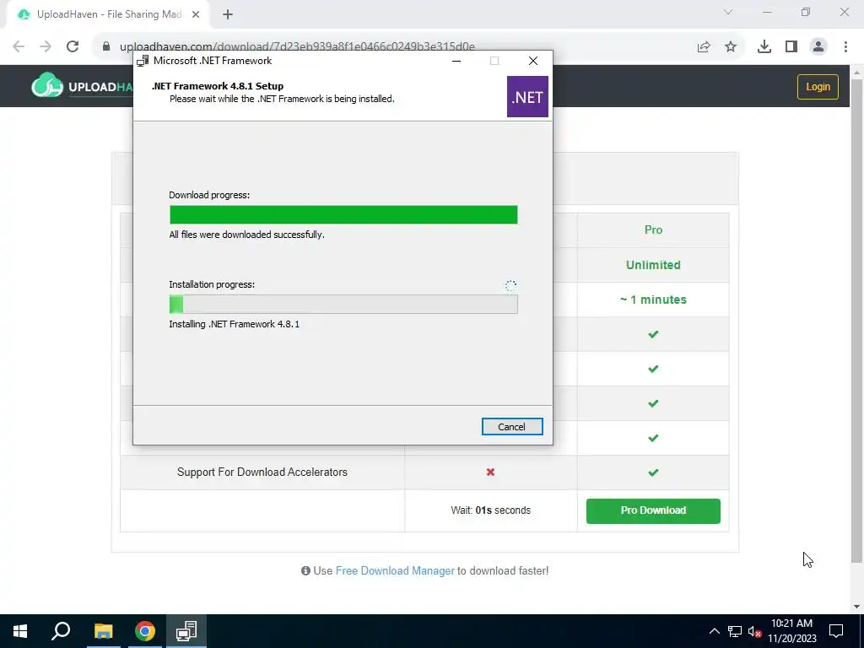
Task: Minimize the Microsoft .NET Framework dialog
Action: coord(456,61)
